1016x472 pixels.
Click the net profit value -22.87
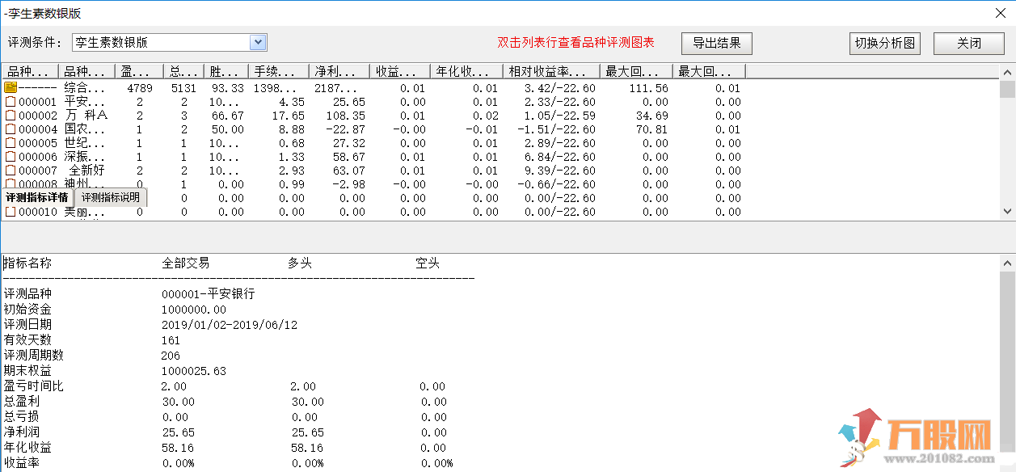click(x=346, y=129)
